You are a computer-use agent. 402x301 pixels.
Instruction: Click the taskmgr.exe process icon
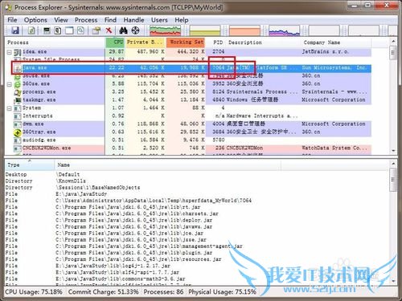18,100
